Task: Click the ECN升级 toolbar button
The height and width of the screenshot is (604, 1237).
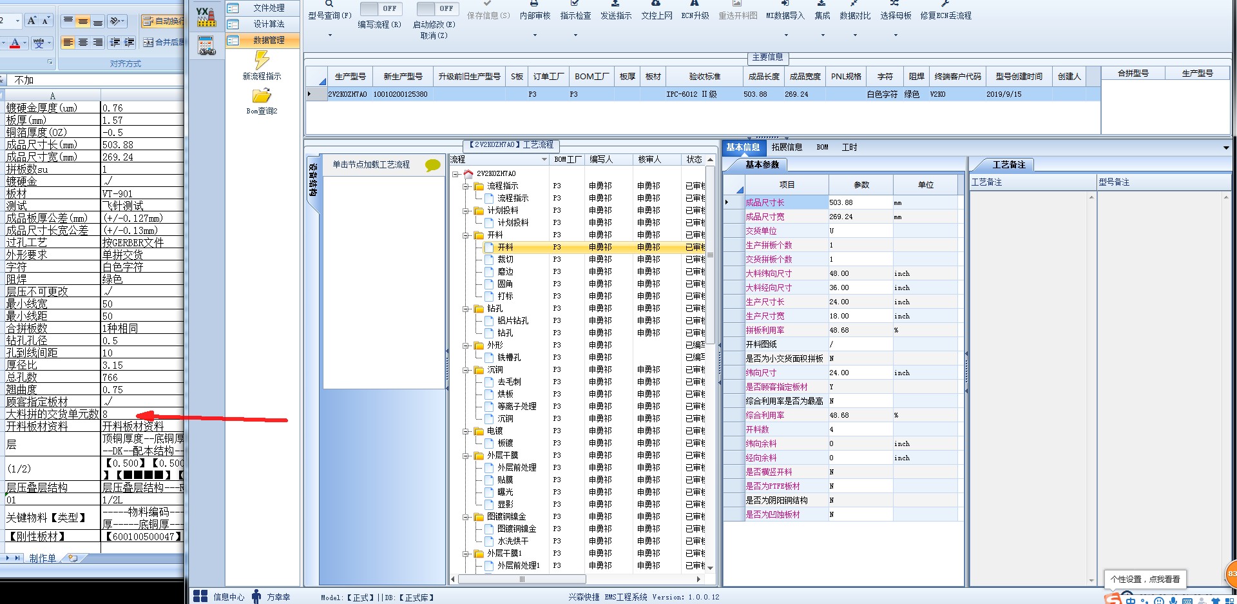Action: pyautogui.click(x=695, y=11)
